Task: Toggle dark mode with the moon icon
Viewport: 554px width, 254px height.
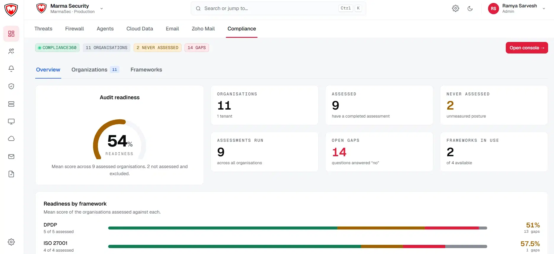Action: 470,9
